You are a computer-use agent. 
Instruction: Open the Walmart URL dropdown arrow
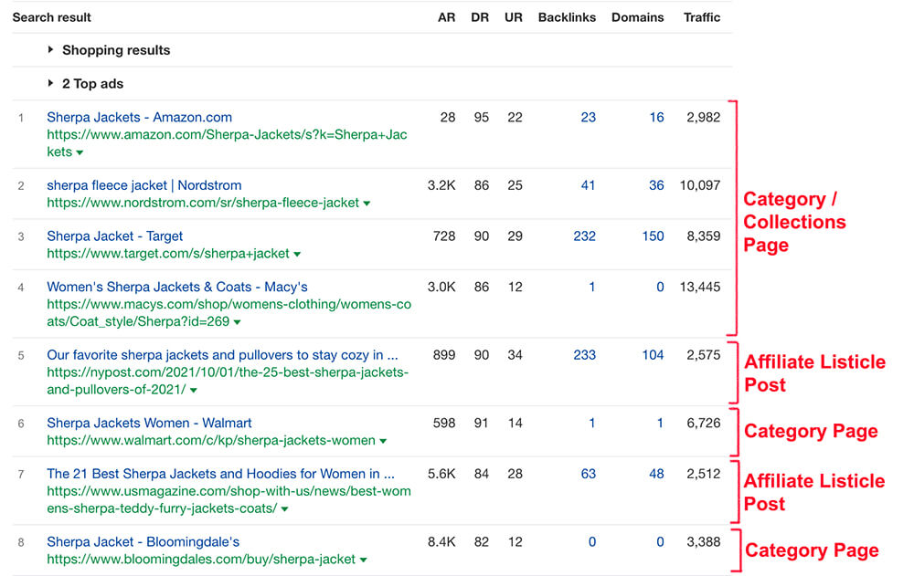tap(383, 441)
